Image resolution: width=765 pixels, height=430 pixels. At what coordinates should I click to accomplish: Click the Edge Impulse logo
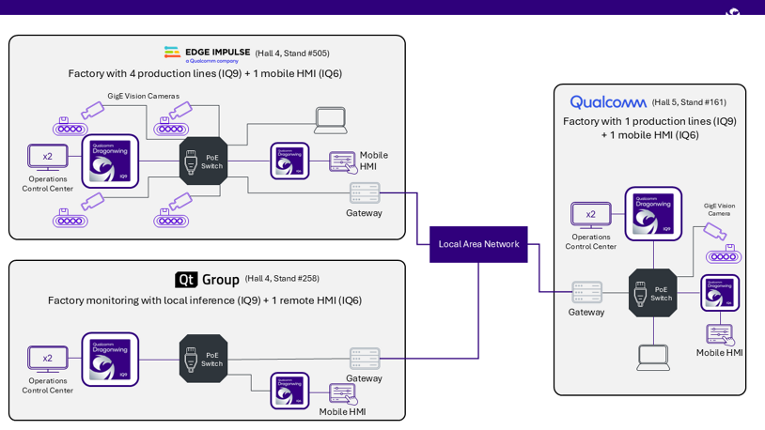point(208,54)
